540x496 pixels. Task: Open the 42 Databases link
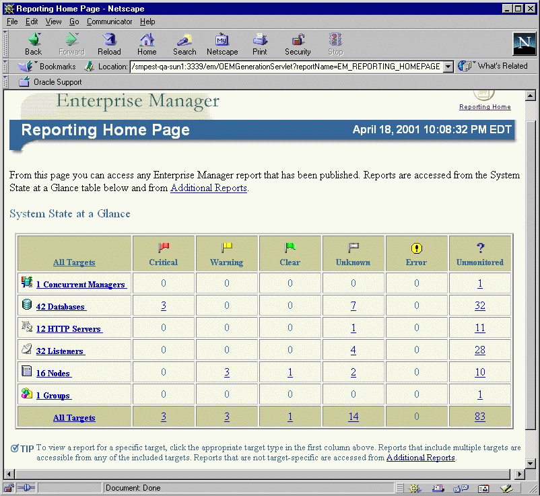coord(61,307)
